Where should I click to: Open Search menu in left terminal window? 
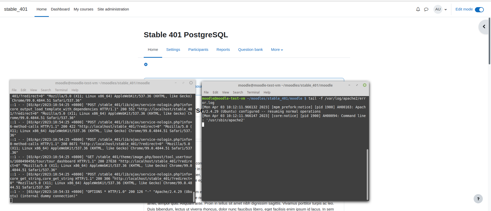coord(46,90)
